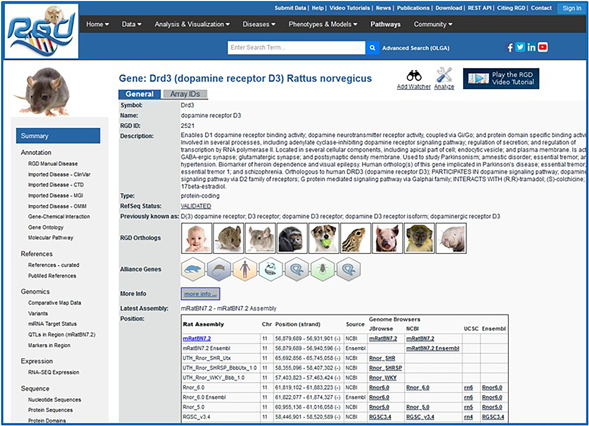Select the human baby ortholog image

(x=196, y=238)
